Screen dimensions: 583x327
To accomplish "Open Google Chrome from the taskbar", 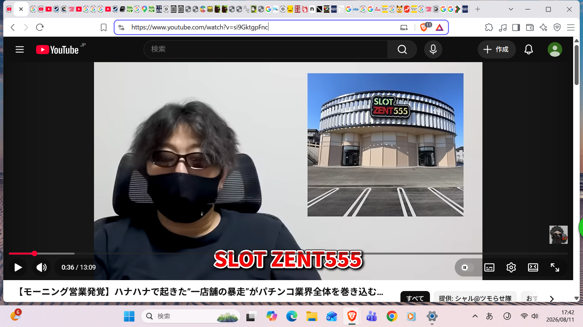I will coord(392,316).
